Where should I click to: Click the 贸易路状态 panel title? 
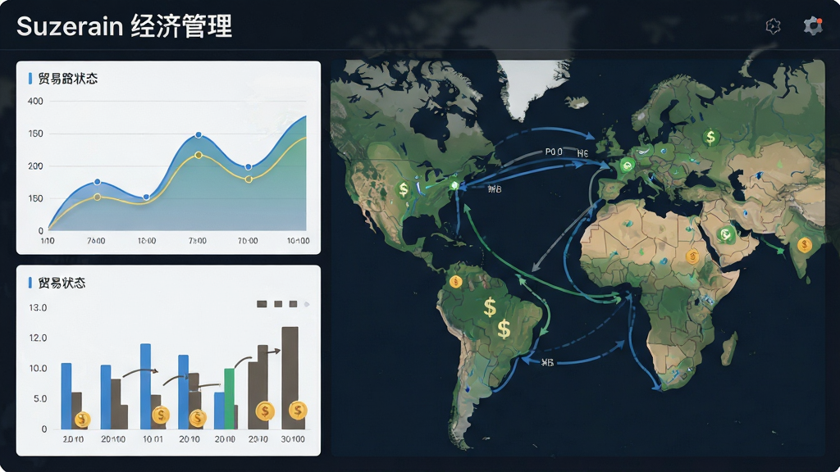click(68, 79)
